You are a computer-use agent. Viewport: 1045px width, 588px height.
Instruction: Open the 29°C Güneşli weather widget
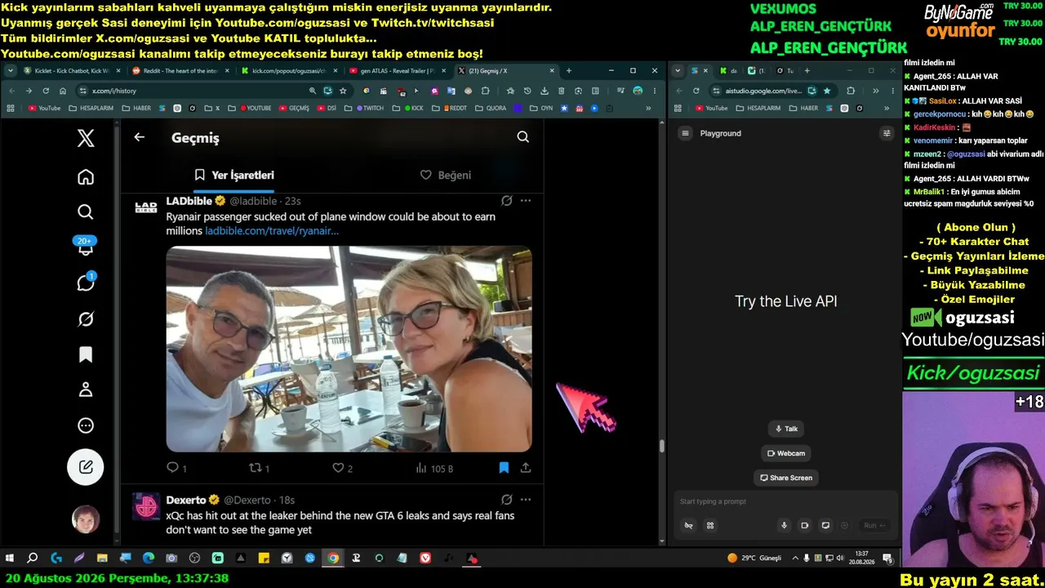coord(754,559)
